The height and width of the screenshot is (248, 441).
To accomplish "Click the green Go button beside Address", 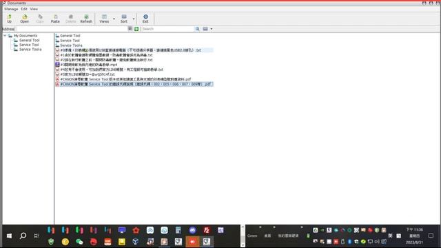I will [136, 29].
